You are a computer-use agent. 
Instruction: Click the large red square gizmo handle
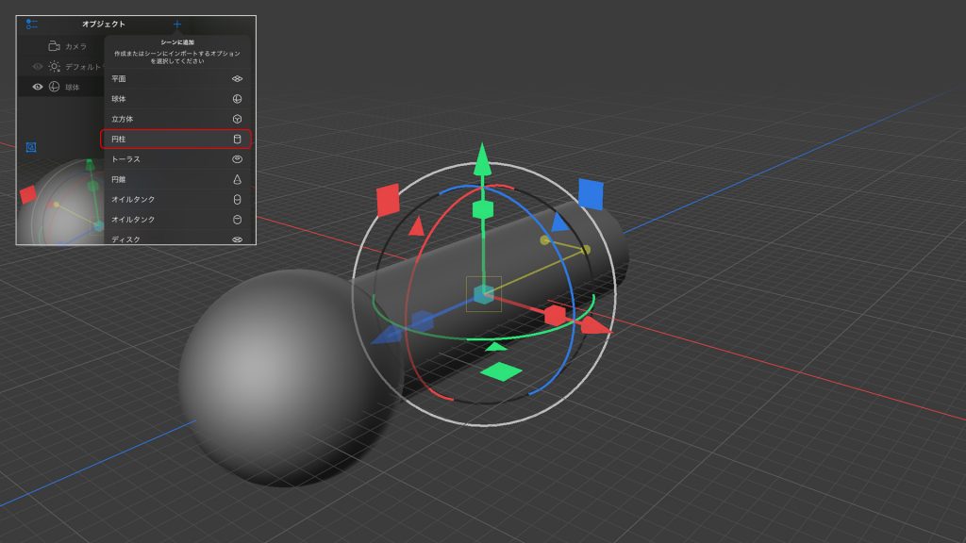(x=388, y=200)
